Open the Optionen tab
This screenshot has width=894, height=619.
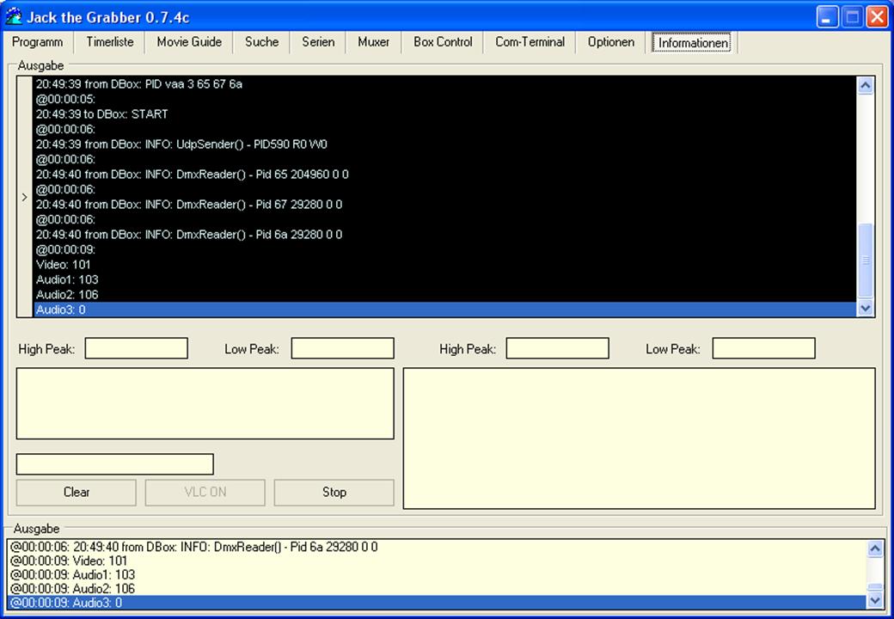pos(610,42)
